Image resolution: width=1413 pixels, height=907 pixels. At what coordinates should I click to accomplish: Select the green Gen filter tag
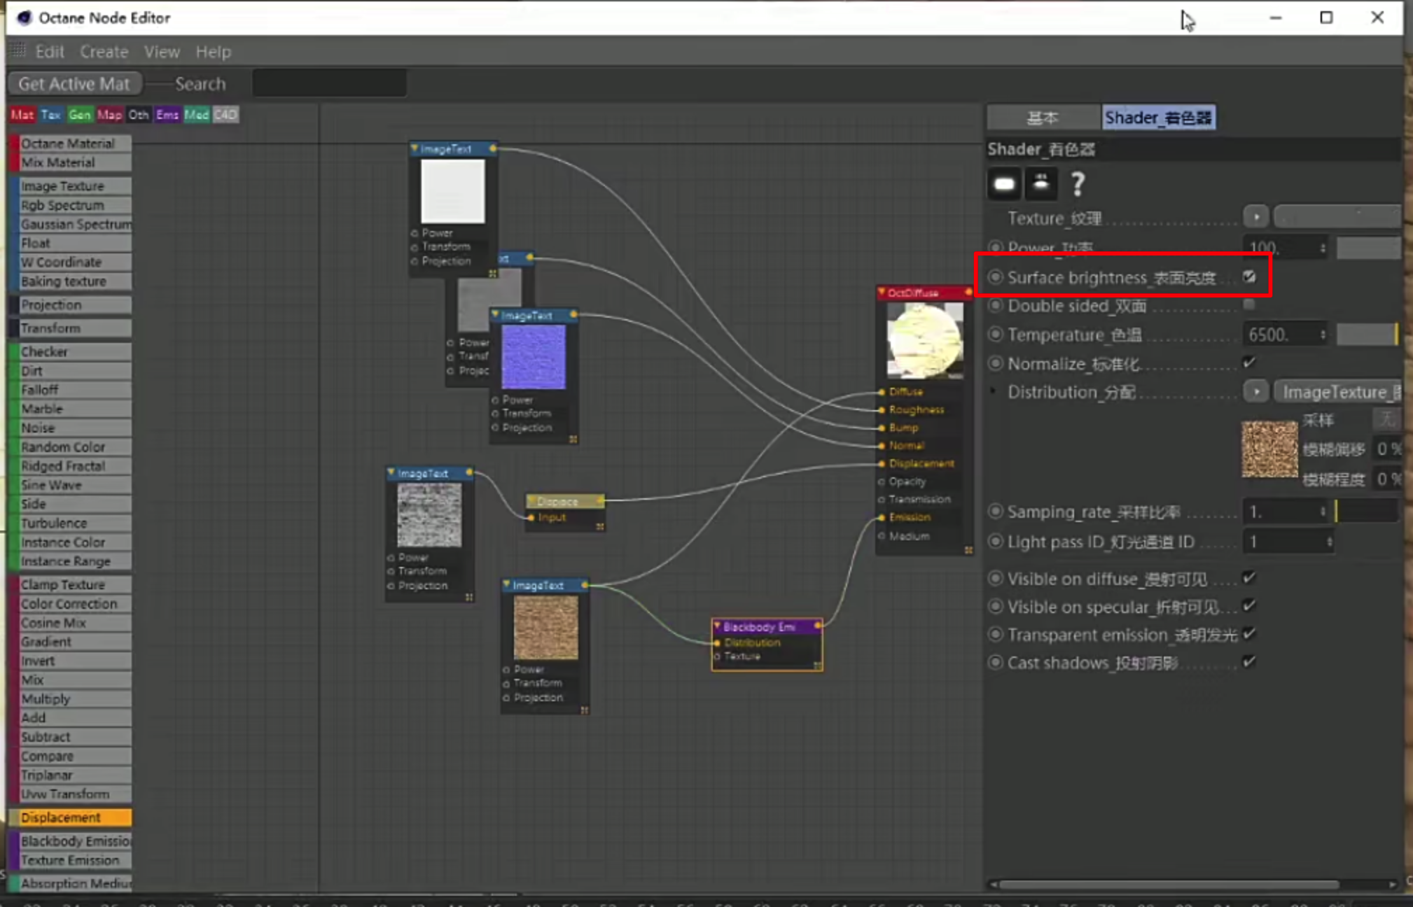[80, 115]
